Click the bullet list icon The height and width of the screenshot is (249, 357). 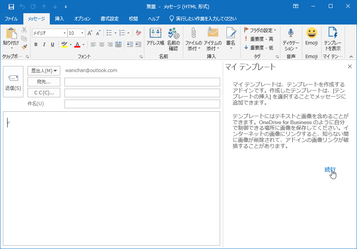(109, 33)
